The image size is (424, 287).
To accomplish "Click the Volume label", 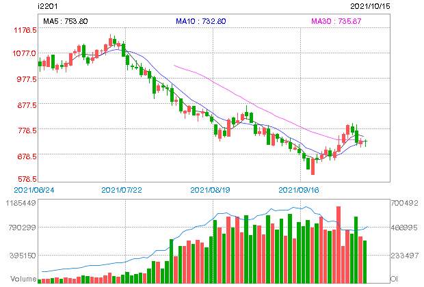I will tap(23, 279).
